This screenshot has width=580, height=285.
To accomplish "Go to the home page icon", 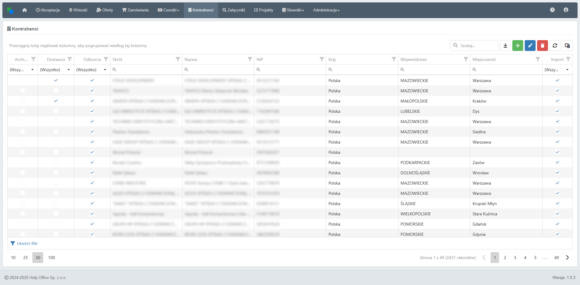I will tap(24, 10).
